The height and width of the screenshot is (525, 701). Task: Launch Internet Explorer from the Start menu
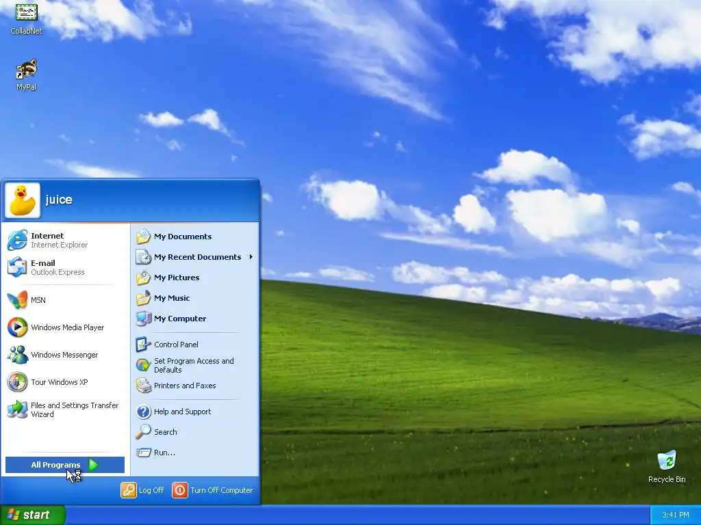pos(17,240)
